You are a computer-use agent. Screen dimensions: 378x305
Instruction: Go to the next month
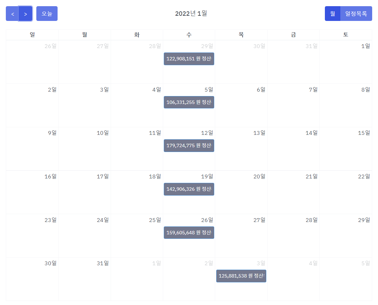(x=25, y=14)
